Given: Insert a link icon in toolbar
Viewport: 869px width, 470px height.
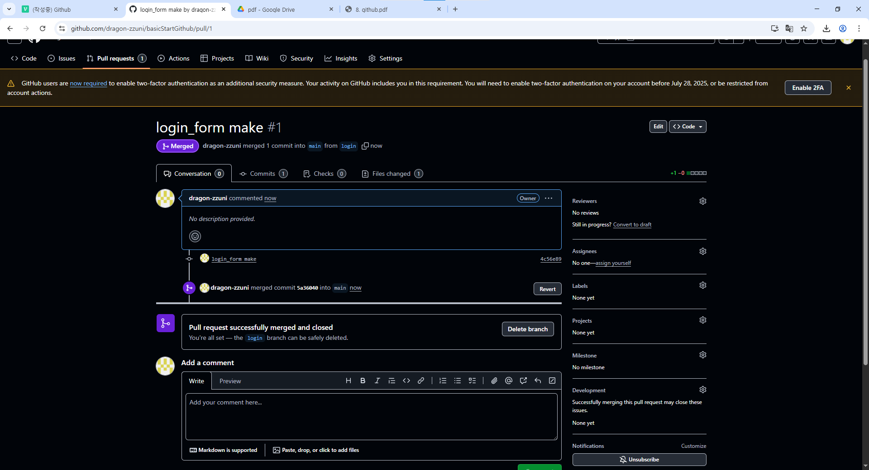Looking at the screenshot, I should pos(421,381).
